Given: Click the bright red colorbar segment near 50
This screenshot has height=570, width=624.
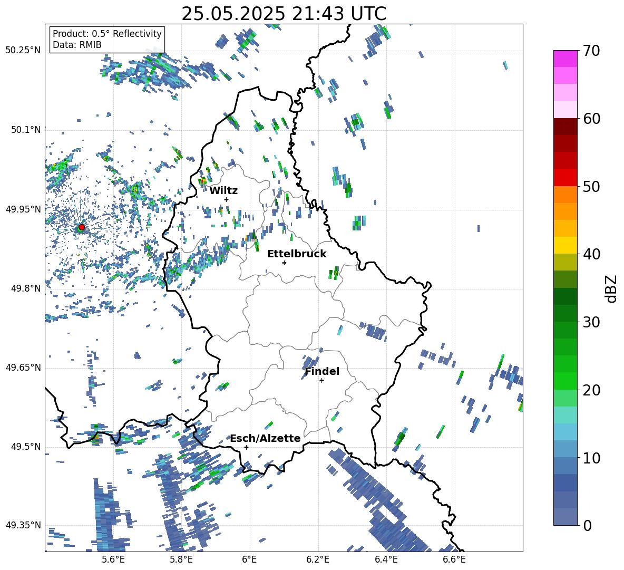Looking at the screenshot, I should (565, 178).
